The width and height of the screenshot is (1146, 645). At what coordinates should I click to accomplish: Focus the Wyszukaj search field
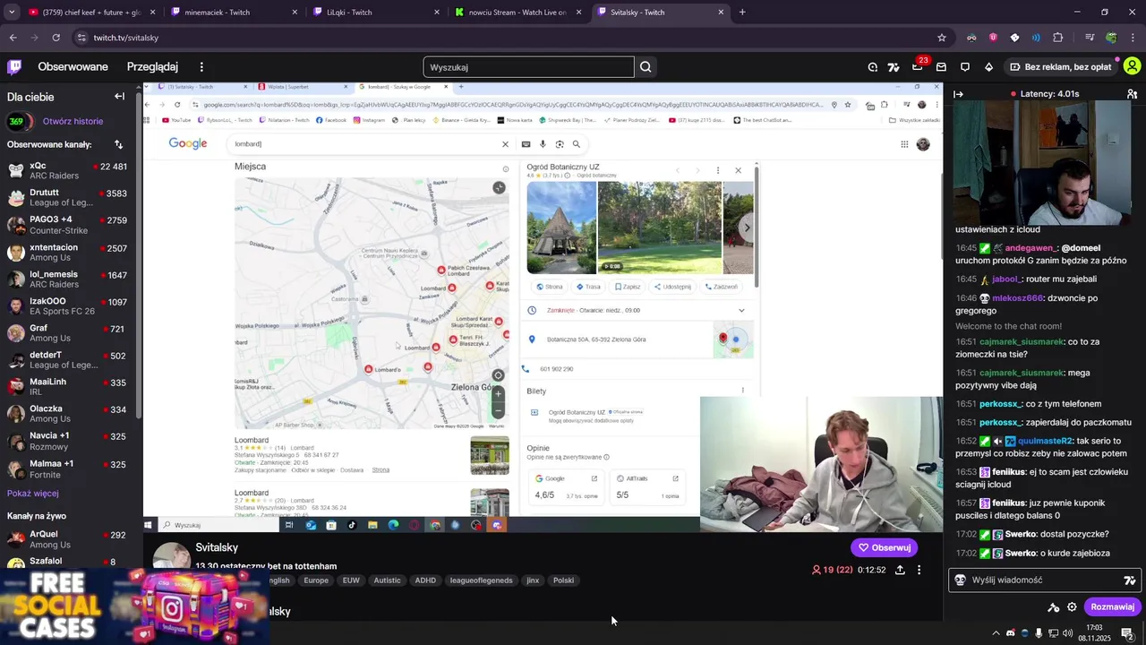(x=528, y=67)
